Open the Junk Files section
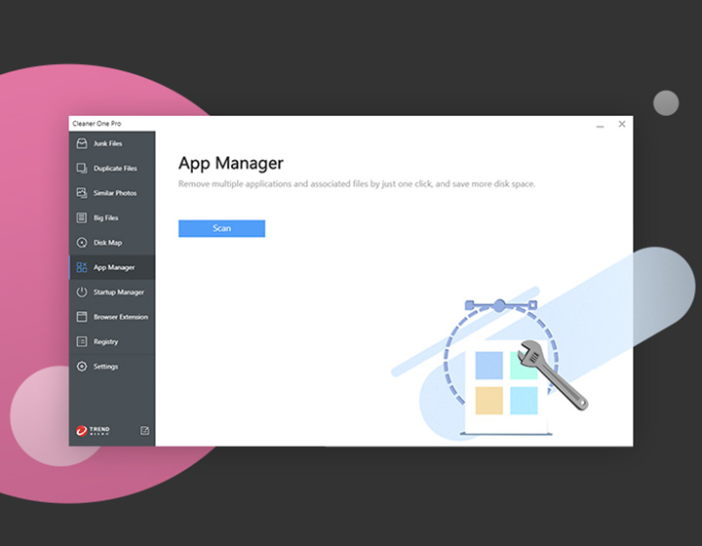Viewport: 702px width, 546px height. pos(108,143)
